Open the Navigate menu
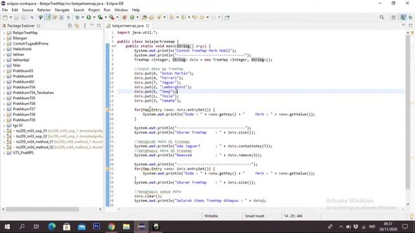Viewport: 415px width, 233px height. point(62,10)
